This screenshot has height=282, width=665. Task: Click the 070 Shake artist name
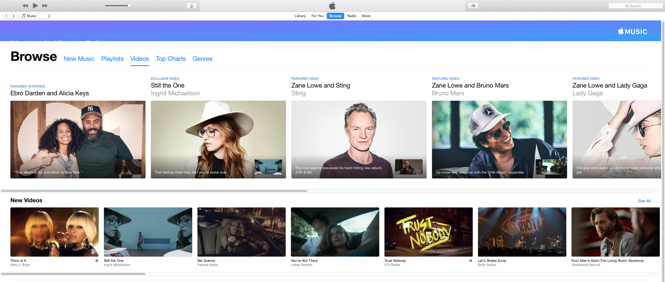point(392,265)
